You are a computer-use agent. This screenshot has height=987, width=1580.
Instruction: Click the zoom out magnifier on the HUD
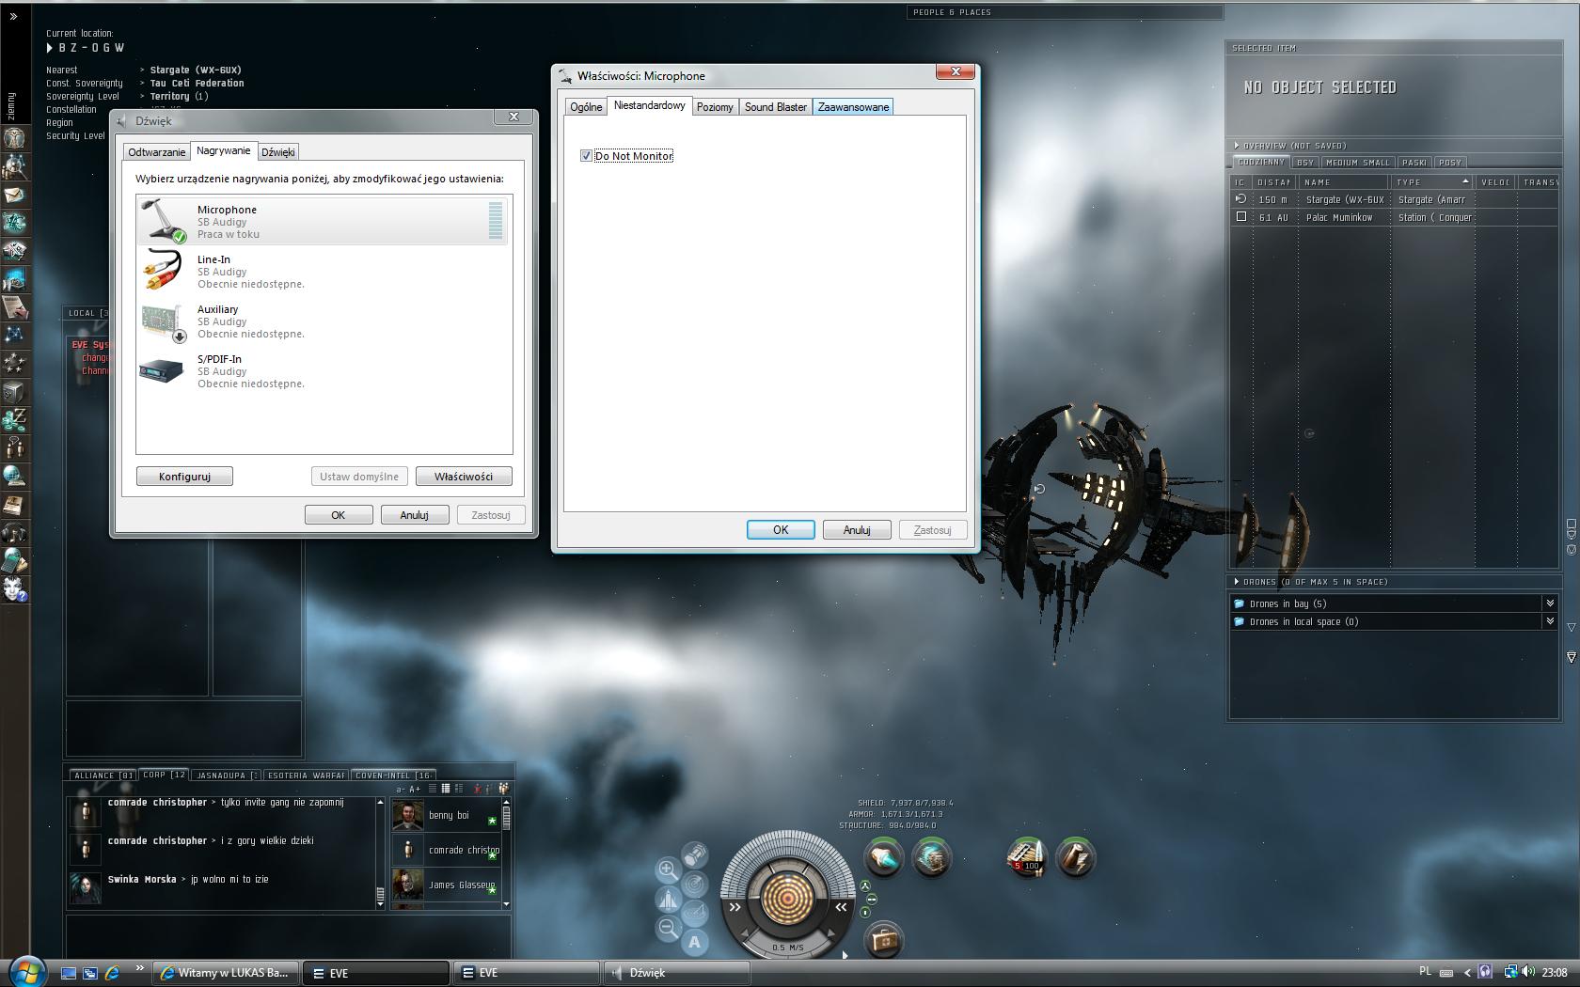668,929
